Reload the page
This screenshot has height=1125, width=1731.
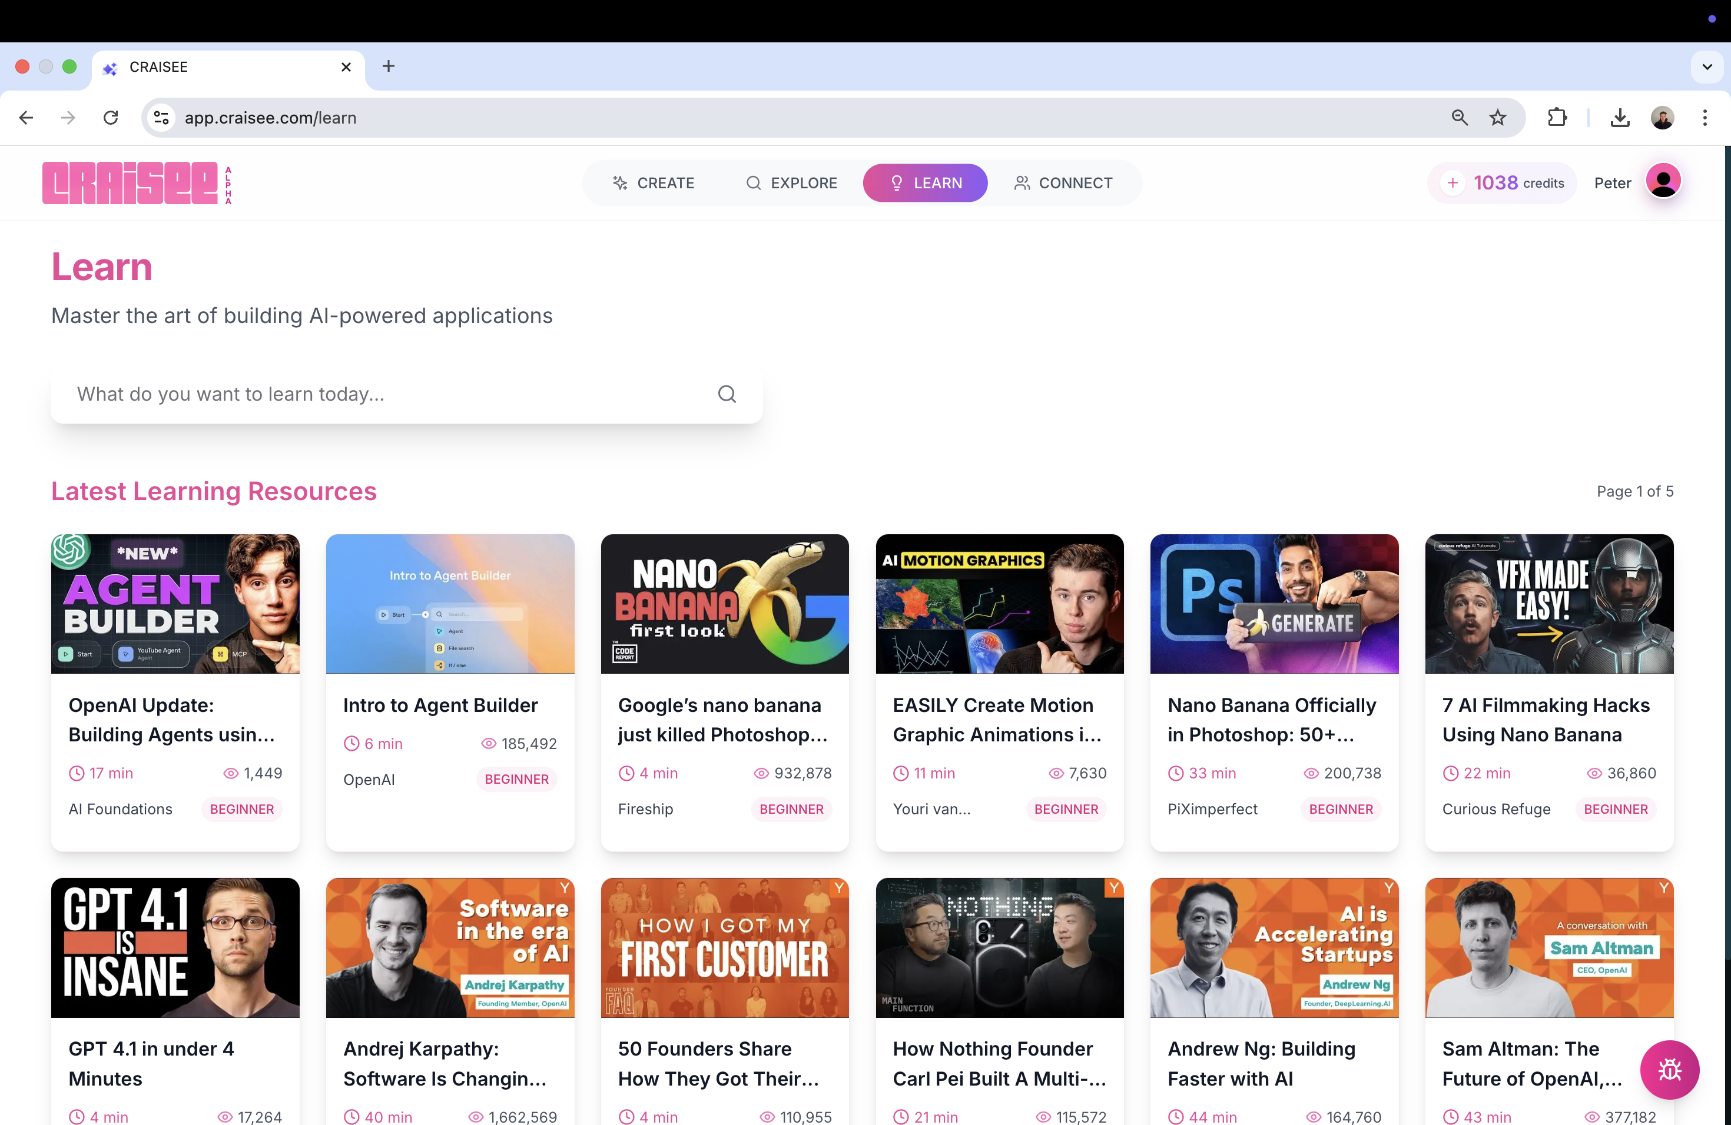coord(111,118)
